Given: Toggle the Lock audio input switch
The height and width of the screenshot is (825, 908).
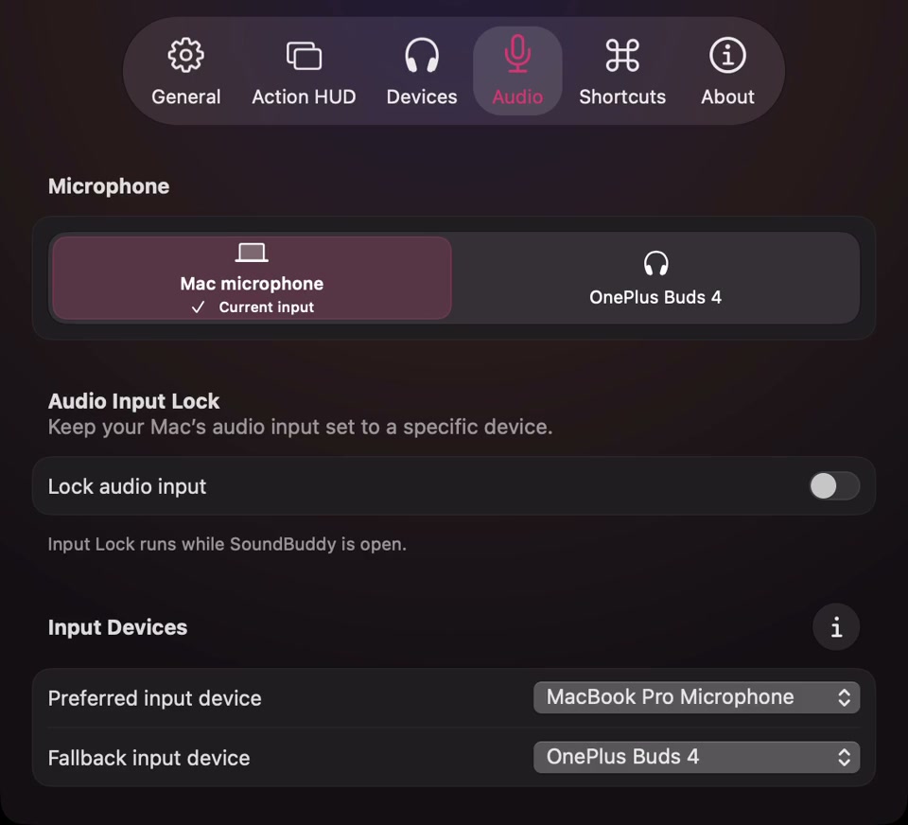Looking at the screenshot, I should coord(834,485).
